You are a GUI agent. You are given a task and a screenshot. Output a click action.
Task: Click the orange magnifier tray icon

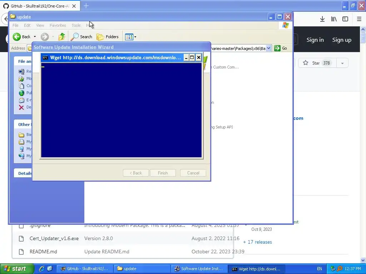(340, 269)
